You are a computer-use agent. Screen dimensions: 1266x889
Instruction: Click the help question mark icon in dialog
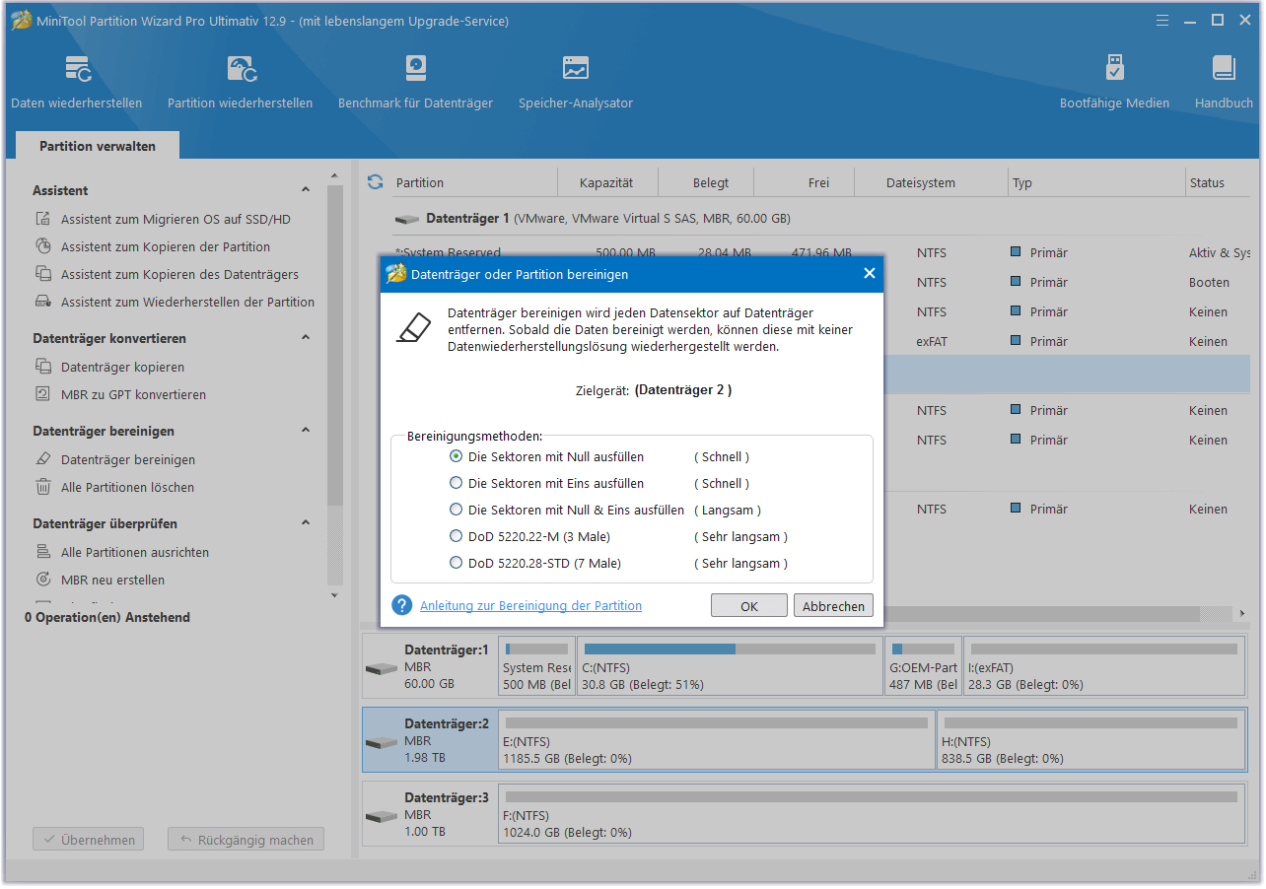point(401,605)
